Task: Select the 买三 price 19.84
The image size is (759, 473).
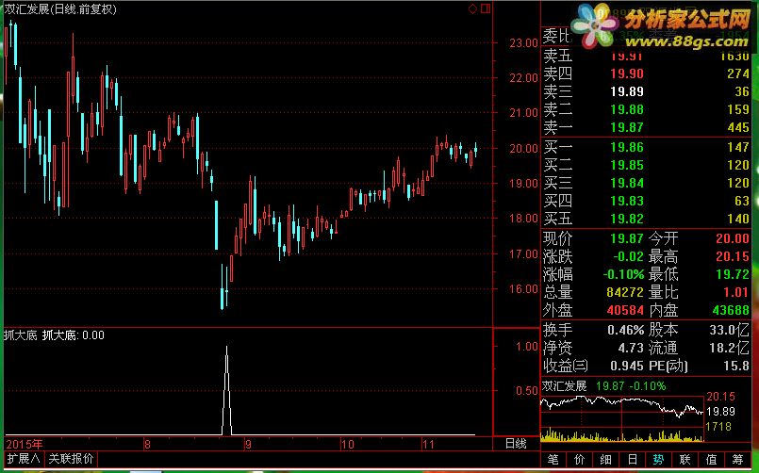Action: (627, 183)
